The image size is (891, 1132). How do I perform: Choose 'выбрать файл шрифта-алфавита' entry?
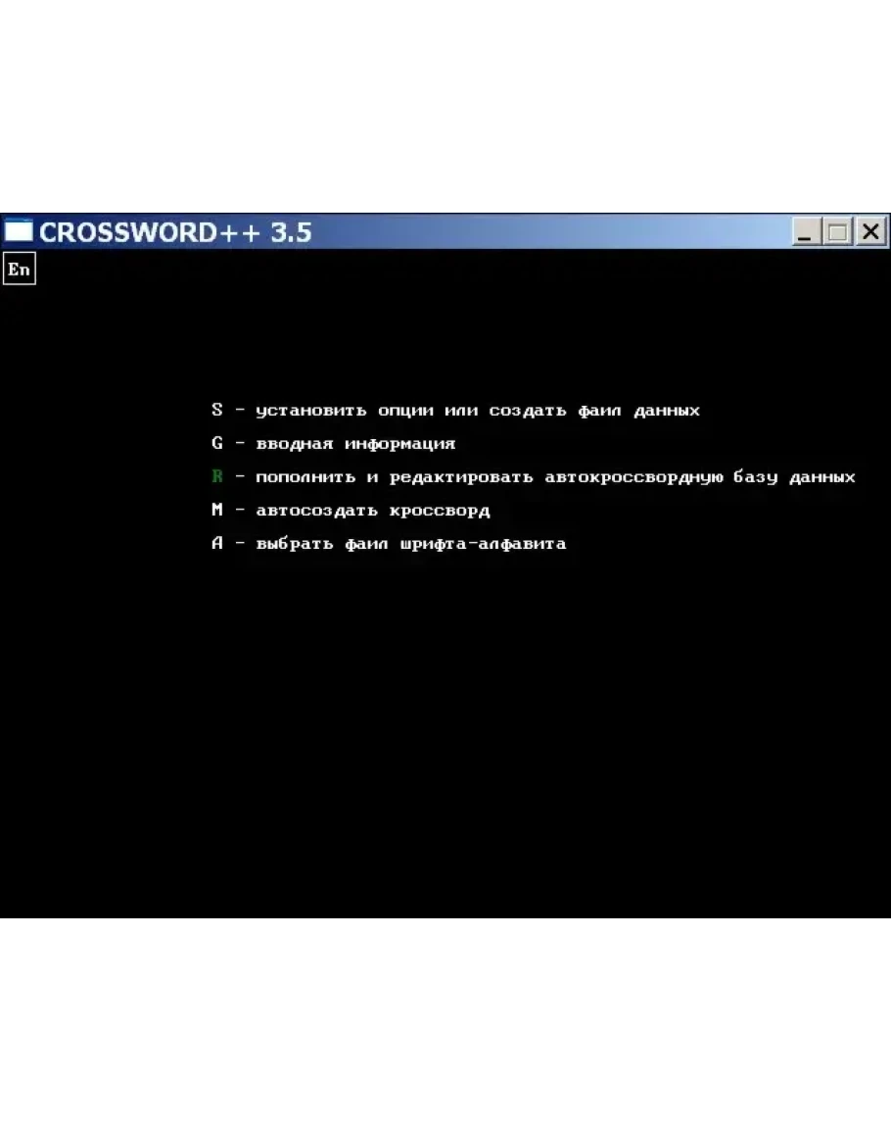coord(411,544)
